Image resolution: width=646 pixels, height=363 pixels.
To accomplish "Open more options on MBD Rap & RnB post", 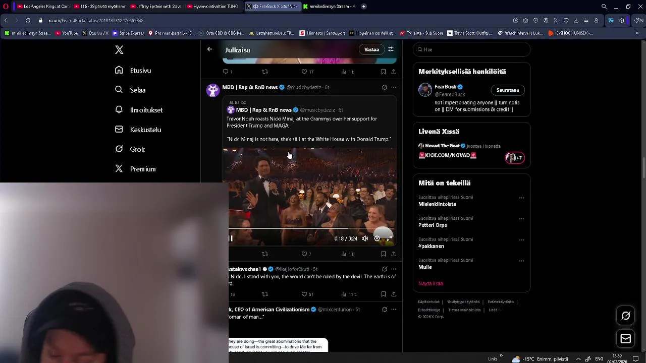I will (394, 87).
